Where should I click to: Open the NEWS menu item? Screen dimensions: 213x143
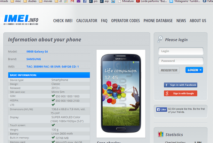181,21
